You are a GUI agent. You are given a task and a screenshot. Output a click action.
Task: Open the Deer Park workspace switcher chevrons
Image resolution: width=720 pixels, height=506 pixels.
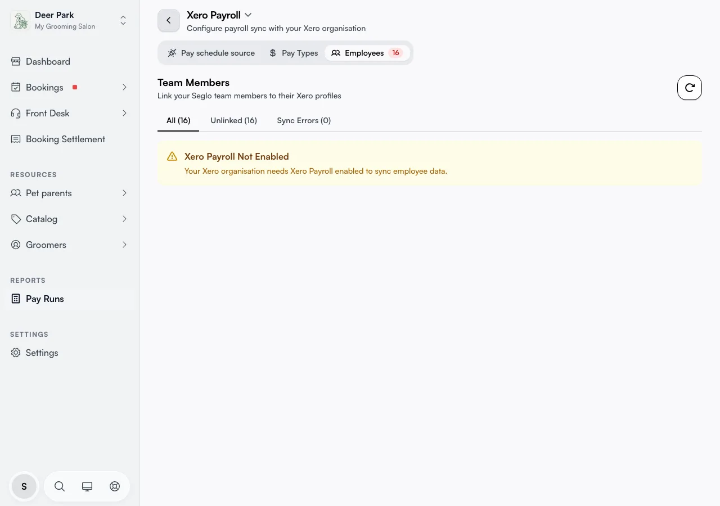point(123,21)
